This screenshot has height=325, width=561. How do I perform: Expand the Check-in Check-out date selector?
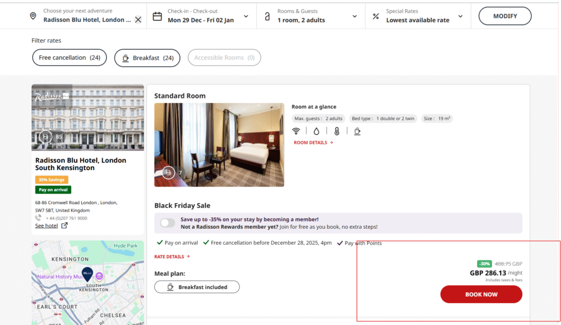(246, 16)
